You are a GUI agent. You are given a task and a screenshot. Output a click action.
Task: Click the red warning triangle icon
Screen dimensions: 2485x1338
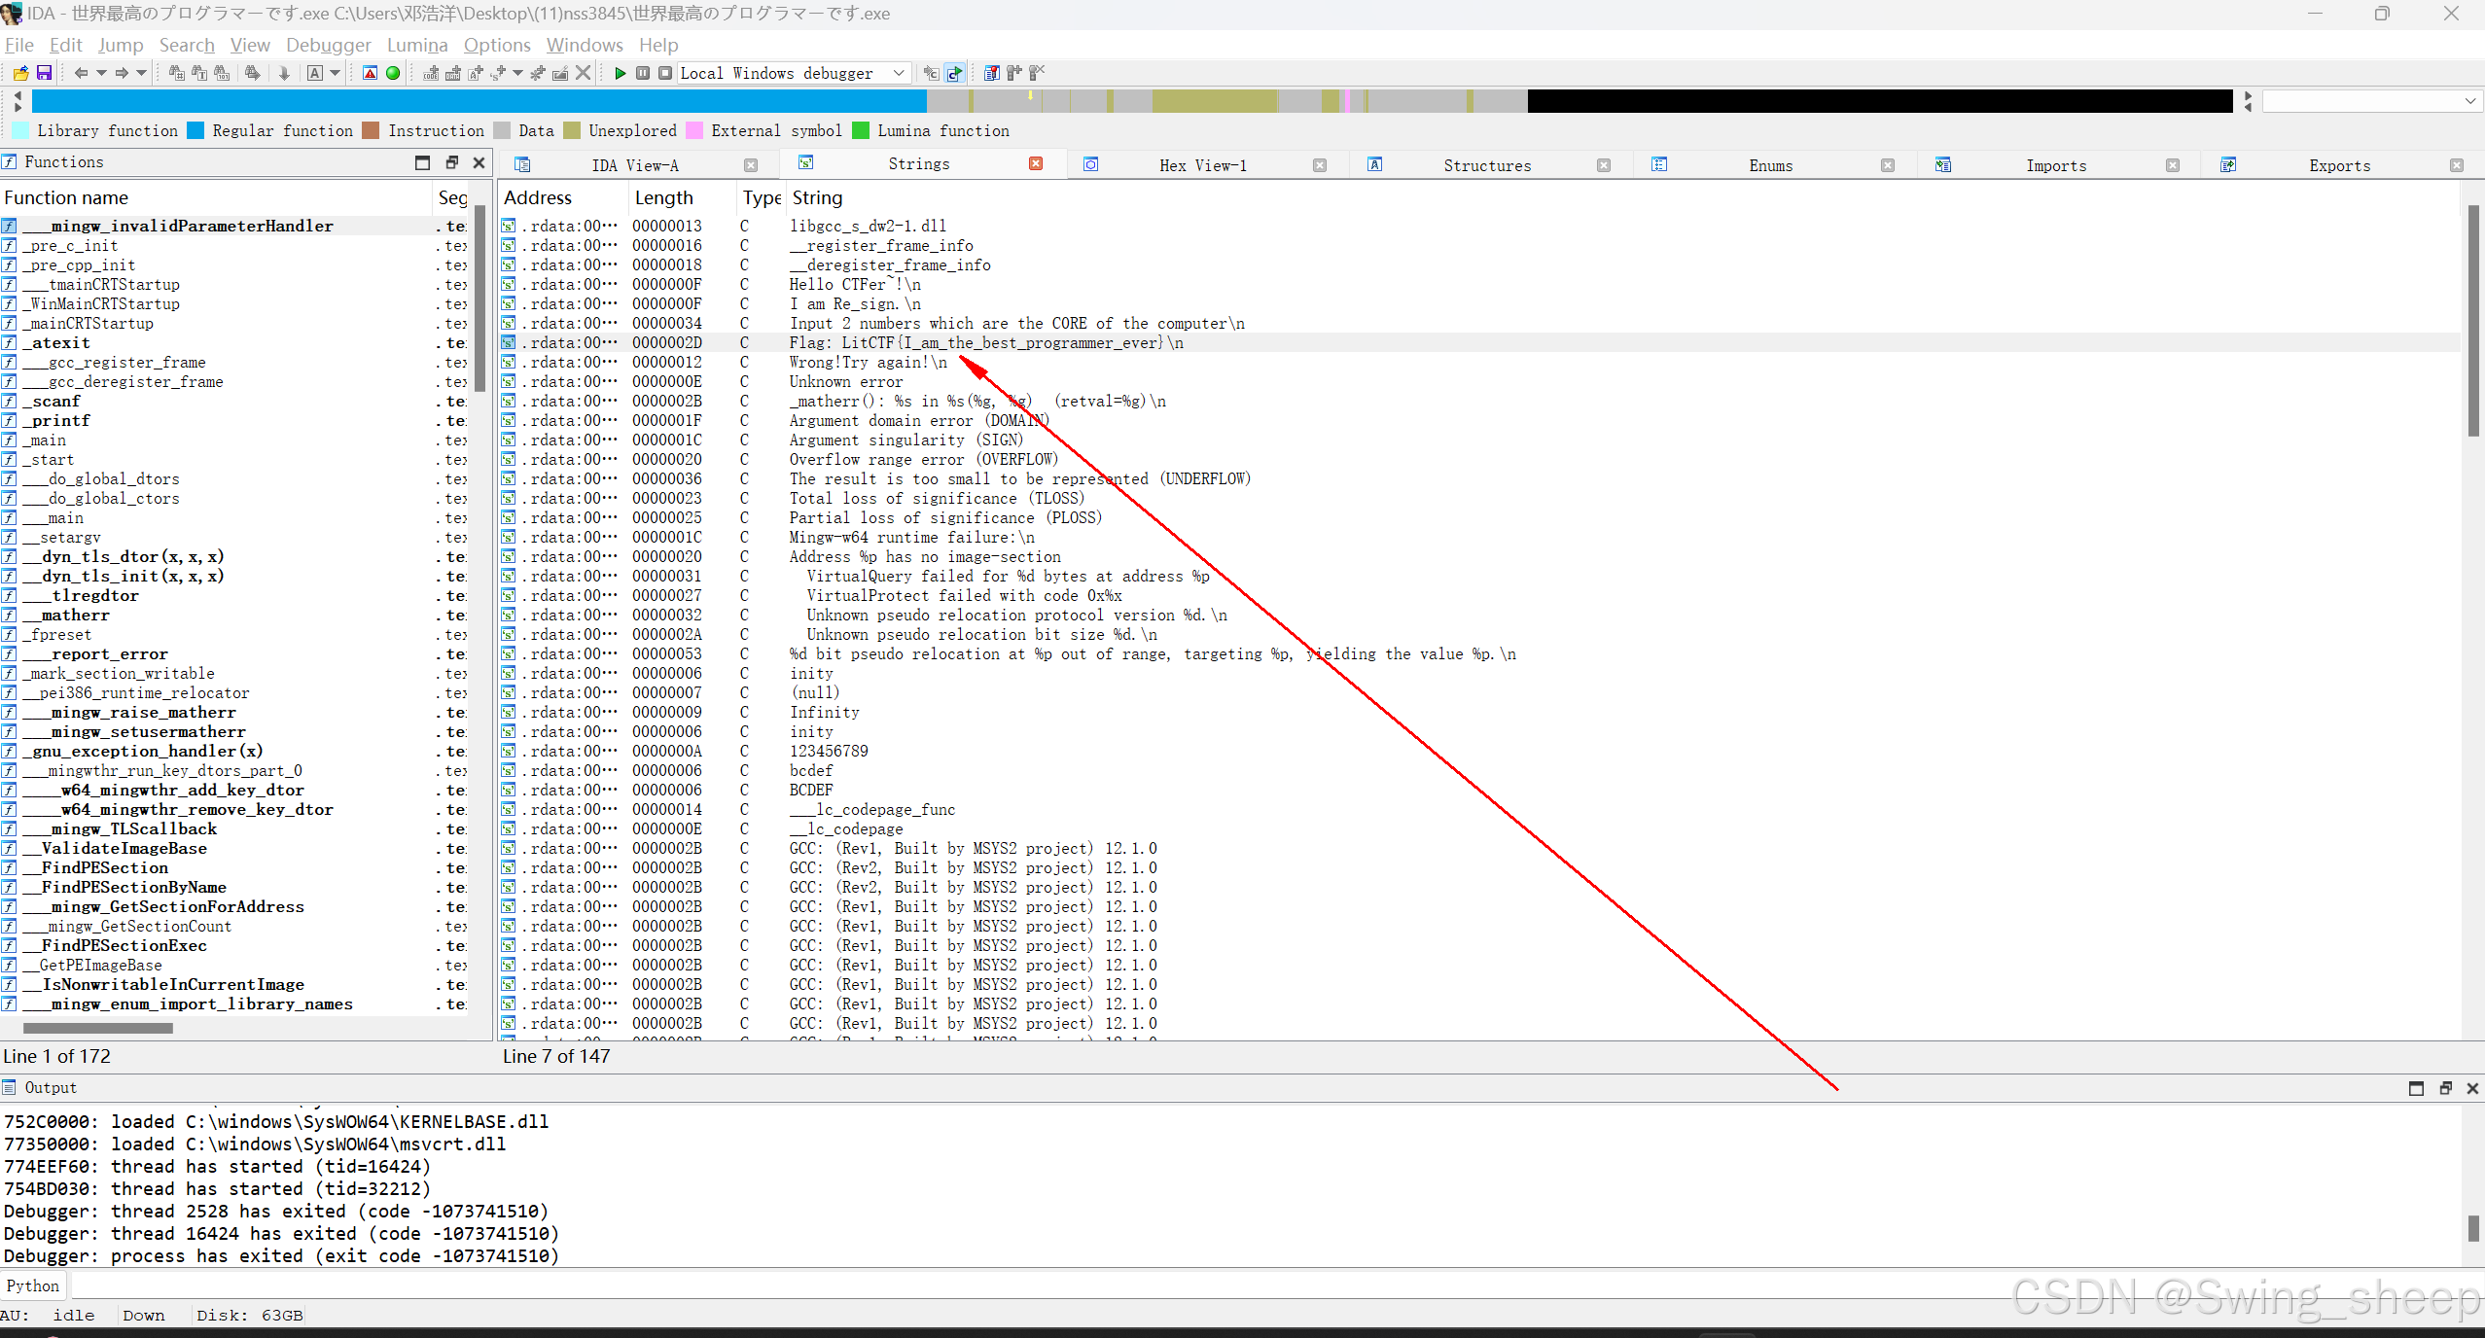click(x=370, y=73)
